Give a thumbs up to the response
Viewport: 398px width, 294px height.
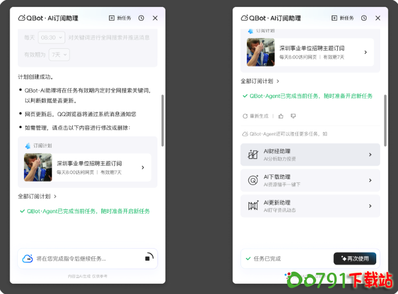tap(281, 116)
